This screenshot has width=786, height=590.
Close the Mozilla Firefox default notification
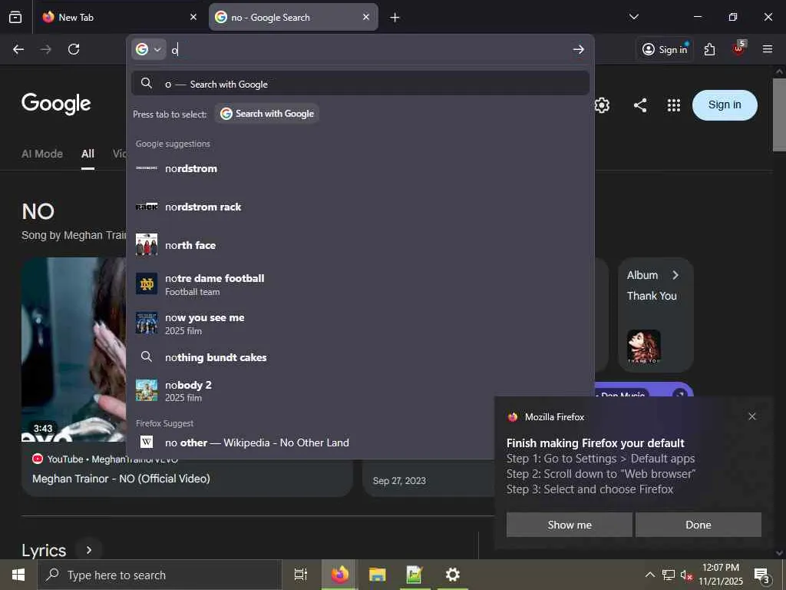point(752,416)
